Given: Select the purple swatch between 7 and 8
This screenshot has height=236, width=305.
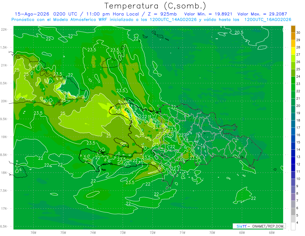Looking at the screenshot, I should (x=293, y=197).
